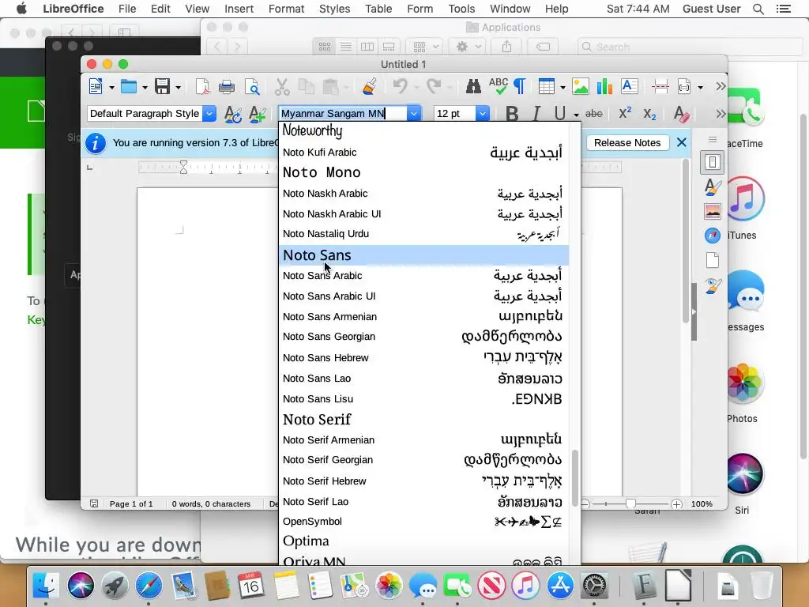Toggle formatting marks pilcrow icon
809x607 pixels.
(x=520, y=87)
